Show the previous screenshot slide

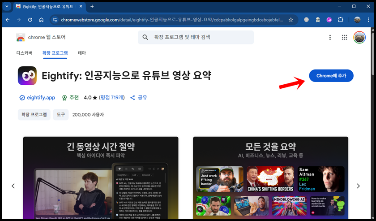click(x=13, y=186)
